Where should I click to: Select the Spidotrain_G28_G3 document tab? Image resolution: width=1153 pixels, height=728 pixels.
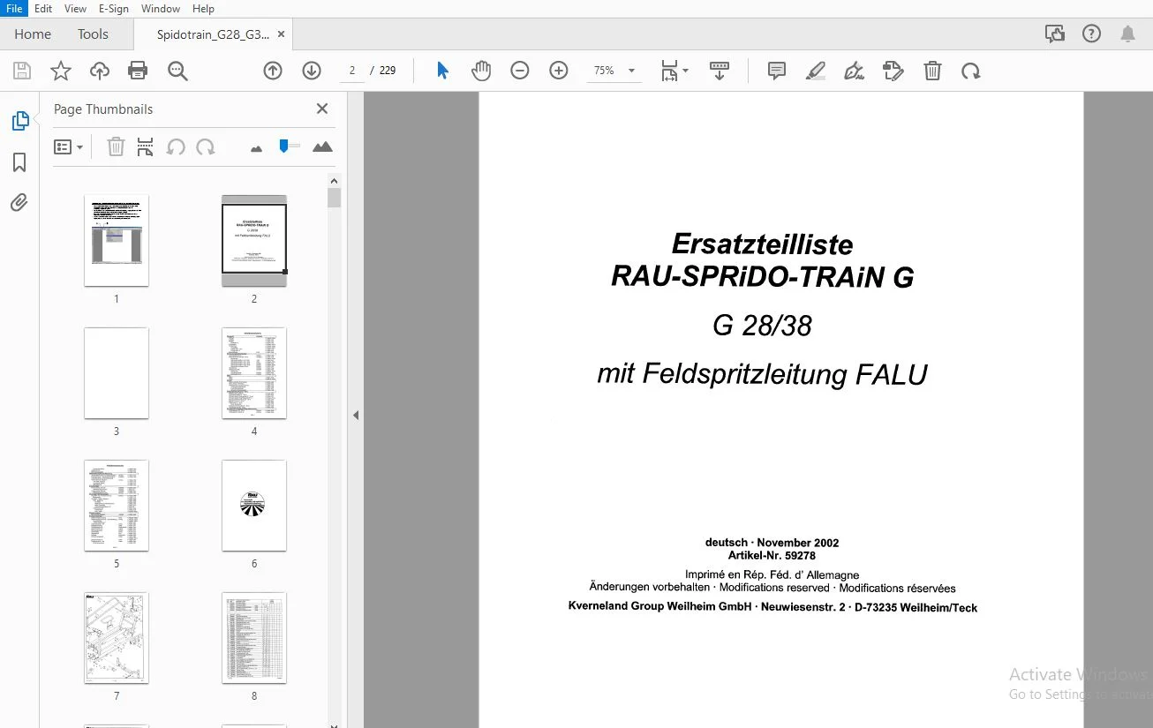point(212,34)
